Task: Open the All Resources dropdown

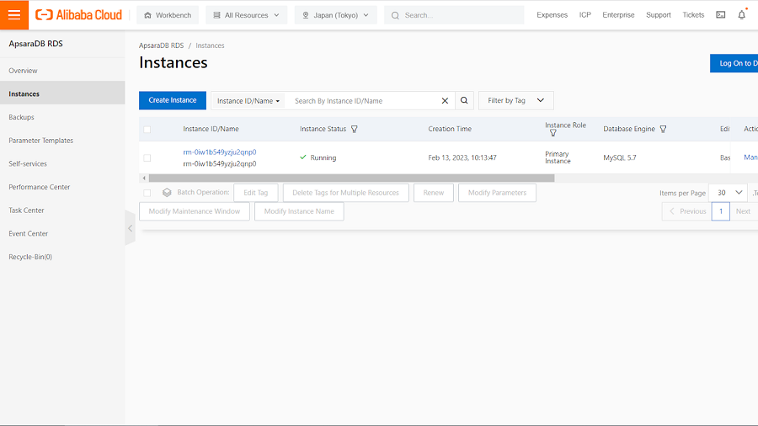Action: (x=246, y=15)
